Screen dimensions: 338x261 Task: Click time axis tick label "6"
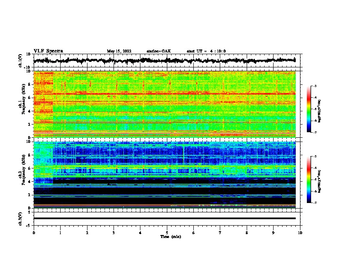(x=194, y=233)
